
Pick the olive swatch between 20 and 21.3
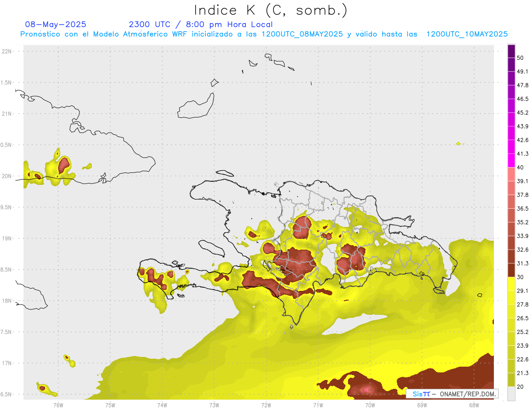pyautogui.click(x=511, y=380)
